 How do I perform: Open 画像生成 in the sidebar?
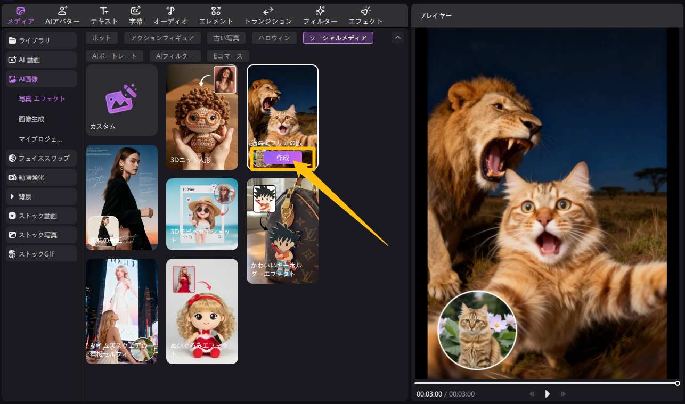[x=31, y=119]
